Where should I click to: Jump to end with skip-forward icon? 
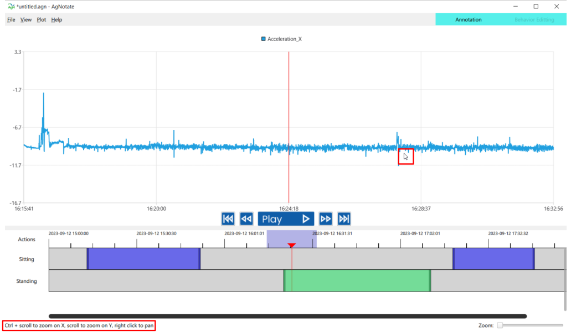pyautogui.click(x=344, y=219)
